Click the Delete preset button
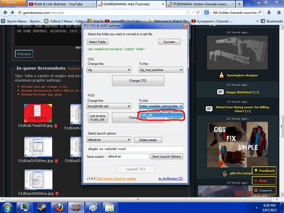Viewport: 284px width, 213px height. [148, 140]
